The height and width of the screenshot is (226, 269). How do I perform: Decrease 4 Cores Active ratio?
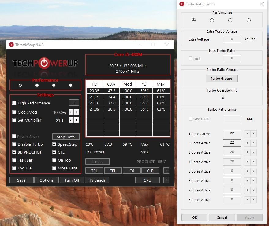click(247, 162)
